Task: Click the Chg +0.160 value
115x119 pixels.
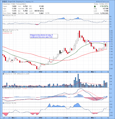Action: pos(106,9)
